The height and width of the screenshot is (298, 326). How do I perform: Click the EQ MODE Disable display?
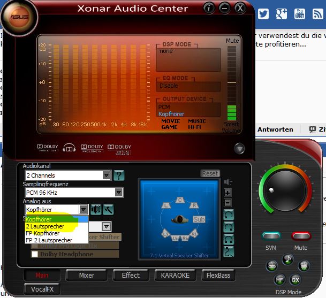(x=188, y=86)
